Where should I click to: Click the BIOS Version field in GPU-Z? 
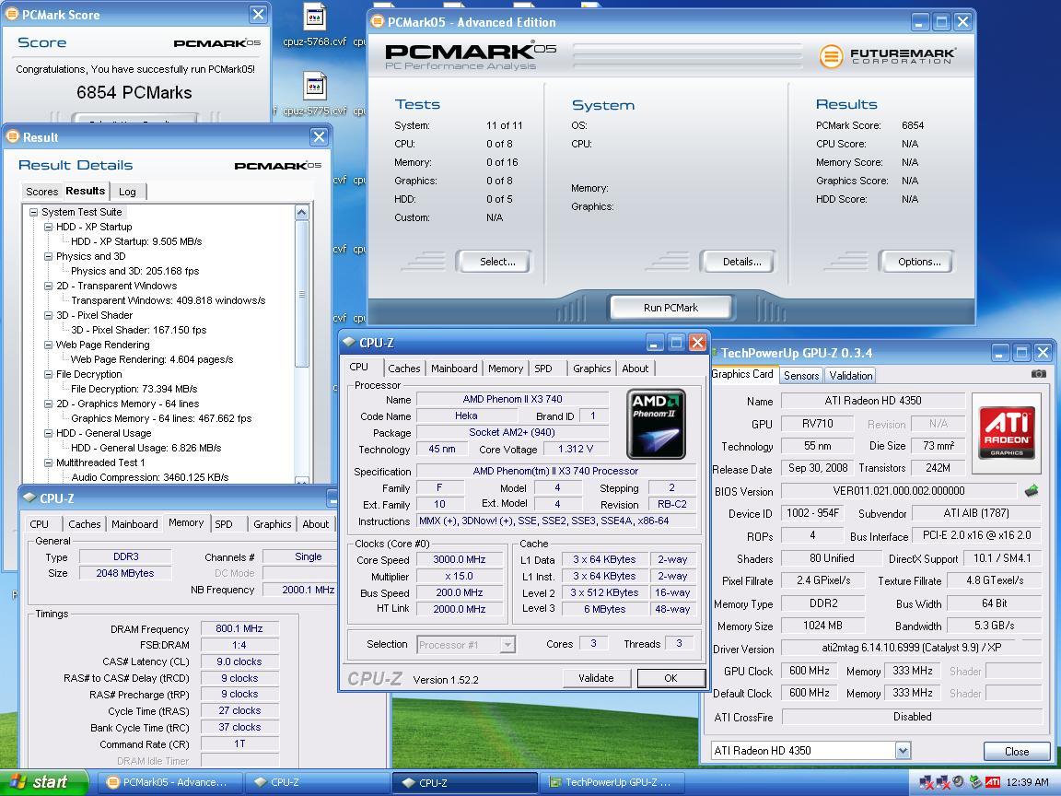pos(899,491)
